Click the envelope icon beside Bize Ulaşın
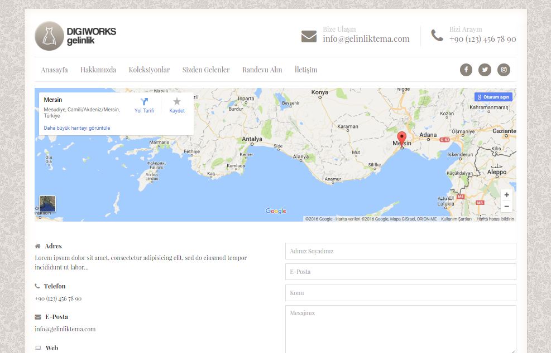Viewport: 551px width, 353px height. point(309,36)
